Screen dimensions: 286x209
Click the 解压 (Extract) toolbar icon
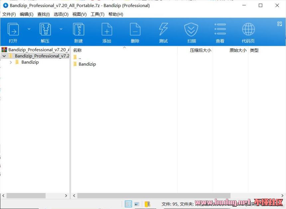pos(45,32)
